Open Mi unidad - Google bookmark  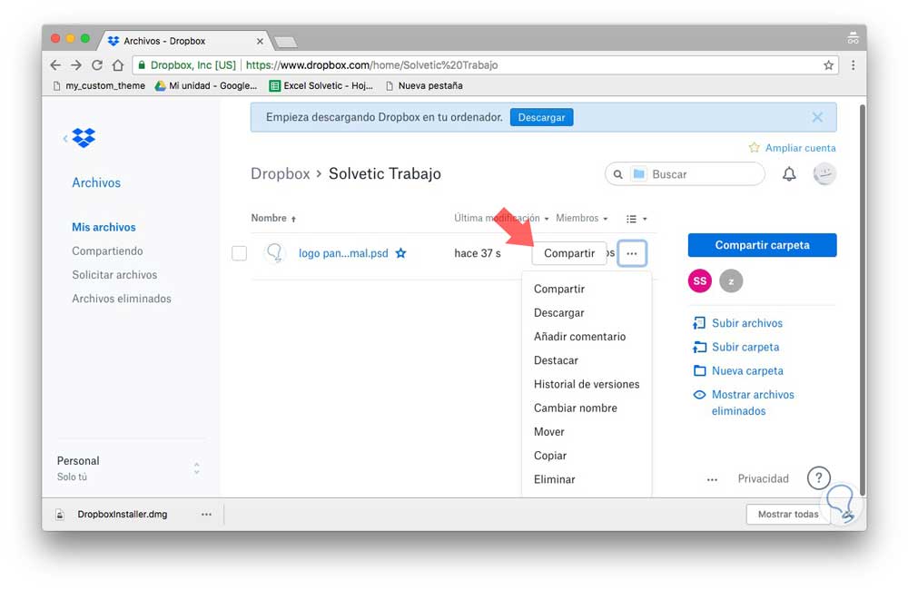pos(205,85)
